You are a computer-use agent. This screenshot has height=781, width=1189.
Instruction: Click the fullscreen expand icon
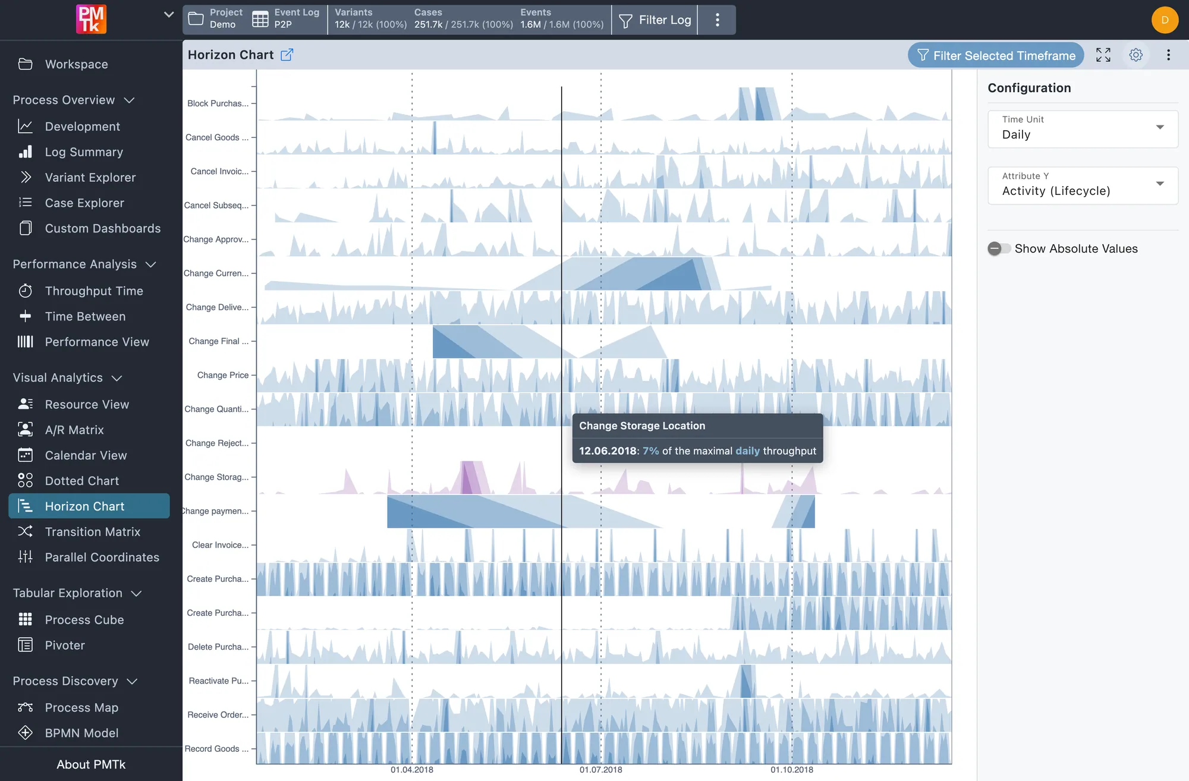coord(1103,55)
